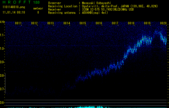Click time marker 0811

pyautogui.click(x=18, y=23)
